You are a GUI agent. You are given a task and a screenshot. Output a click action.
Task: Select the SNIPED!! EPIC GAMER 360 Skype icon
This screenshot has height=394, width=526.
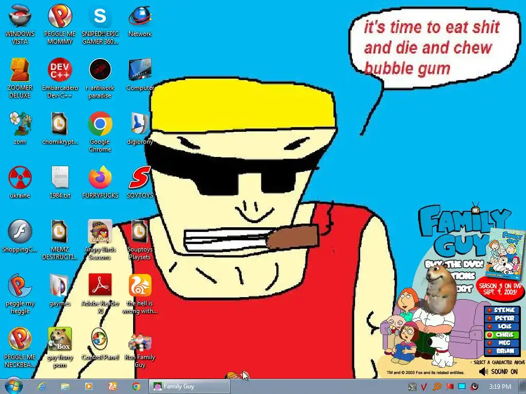100,24
